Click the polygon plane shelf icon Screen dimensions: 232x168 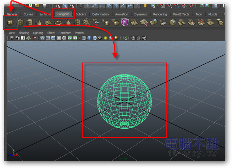pos(49,23)
